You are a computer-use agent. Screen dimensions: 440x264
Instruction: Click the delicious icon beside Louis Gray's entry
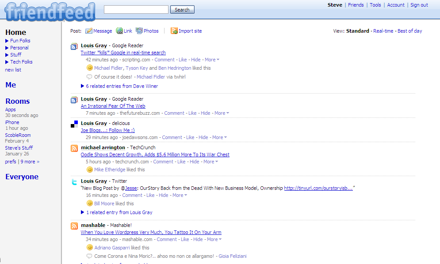73,124
